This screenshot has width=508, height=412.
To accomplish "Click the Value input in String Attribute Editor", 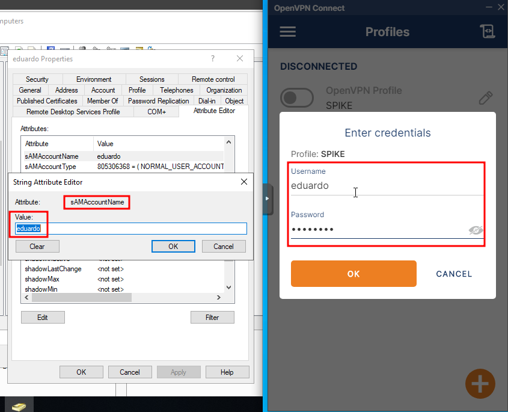I will coord(131,229).
